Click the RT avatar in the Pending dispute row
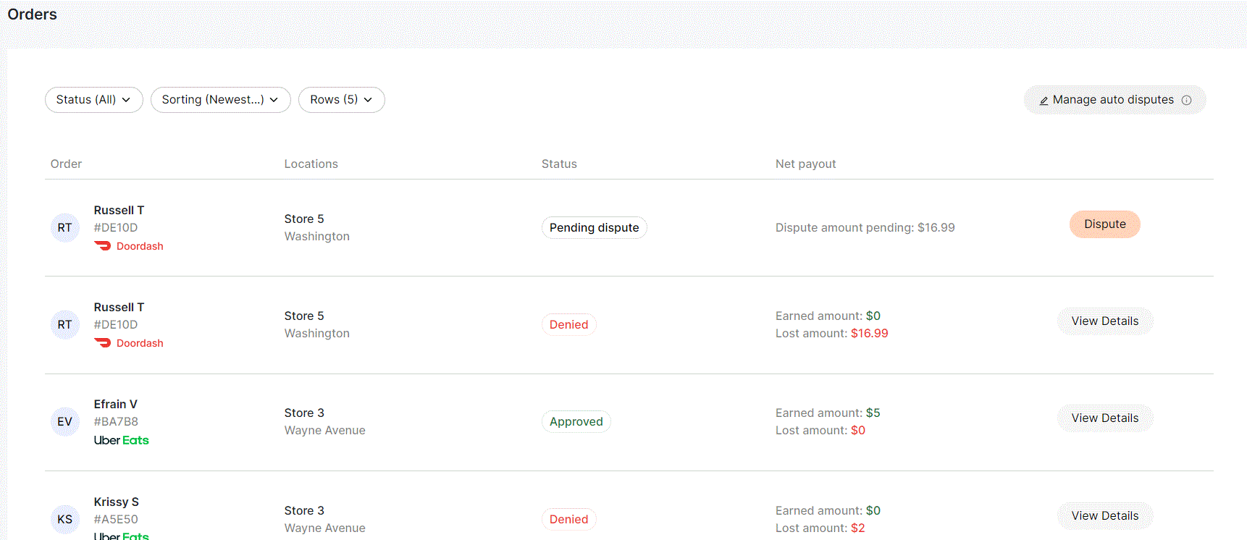The width and height of the screenshot is (1247, 540). (64, 228)
